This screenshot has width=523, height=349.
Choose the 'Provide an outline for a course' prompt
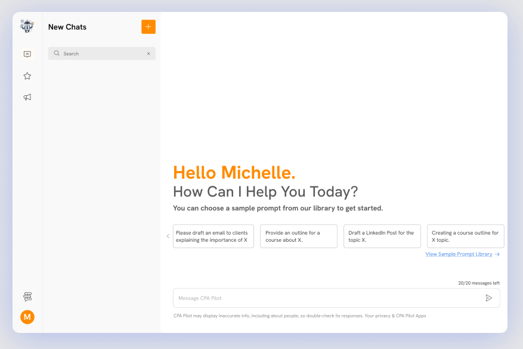[298, 236]
